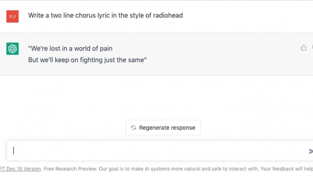Image resolution: width=313 pixels, height=176 pixels.
Task: Click the word "radiohead" in the user prompt
Action: [x=168, y=15]
